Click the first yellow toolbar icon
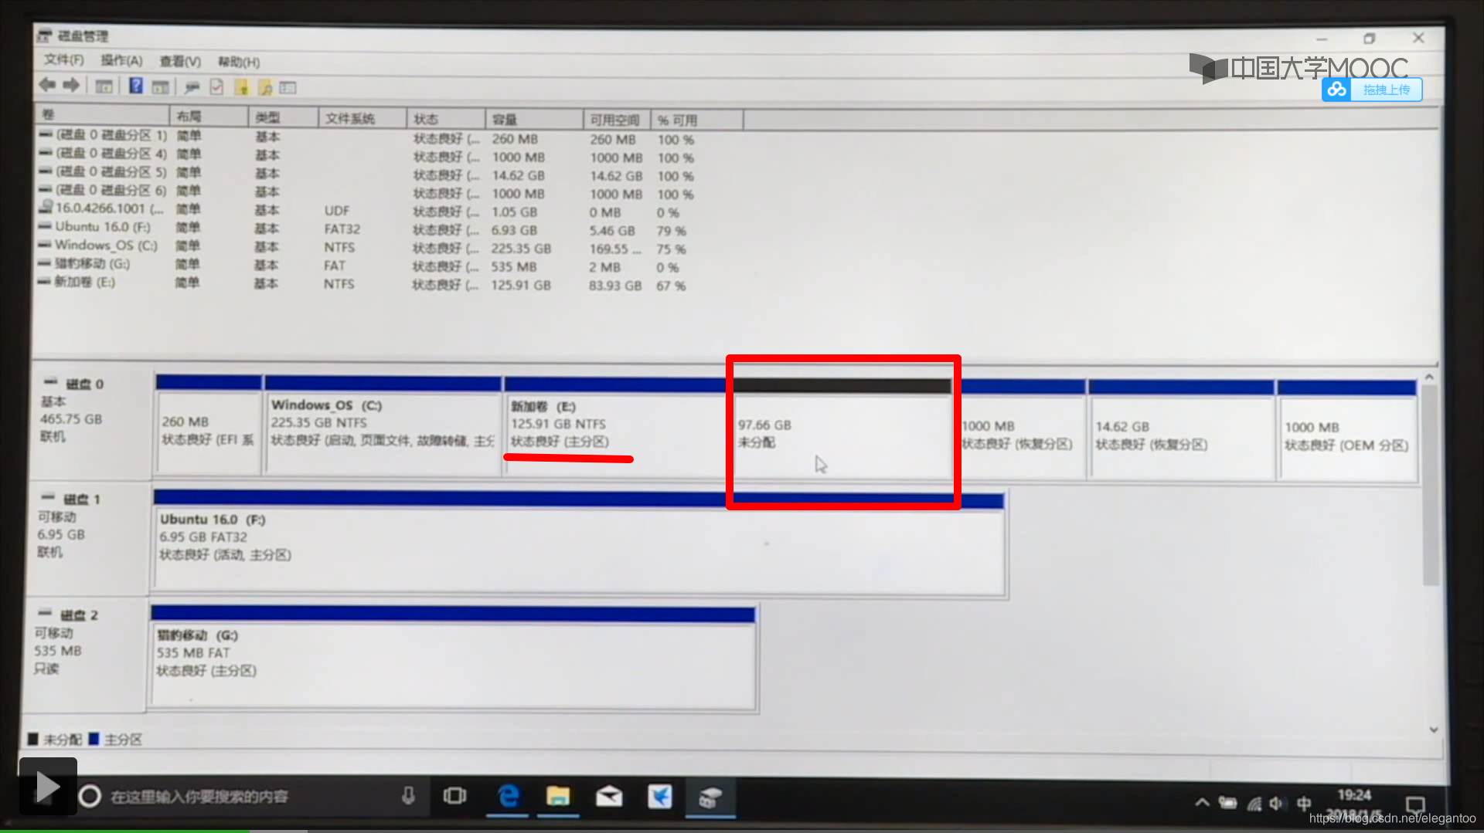This screenshot has width=1484, height=833. tap(242, 87)
